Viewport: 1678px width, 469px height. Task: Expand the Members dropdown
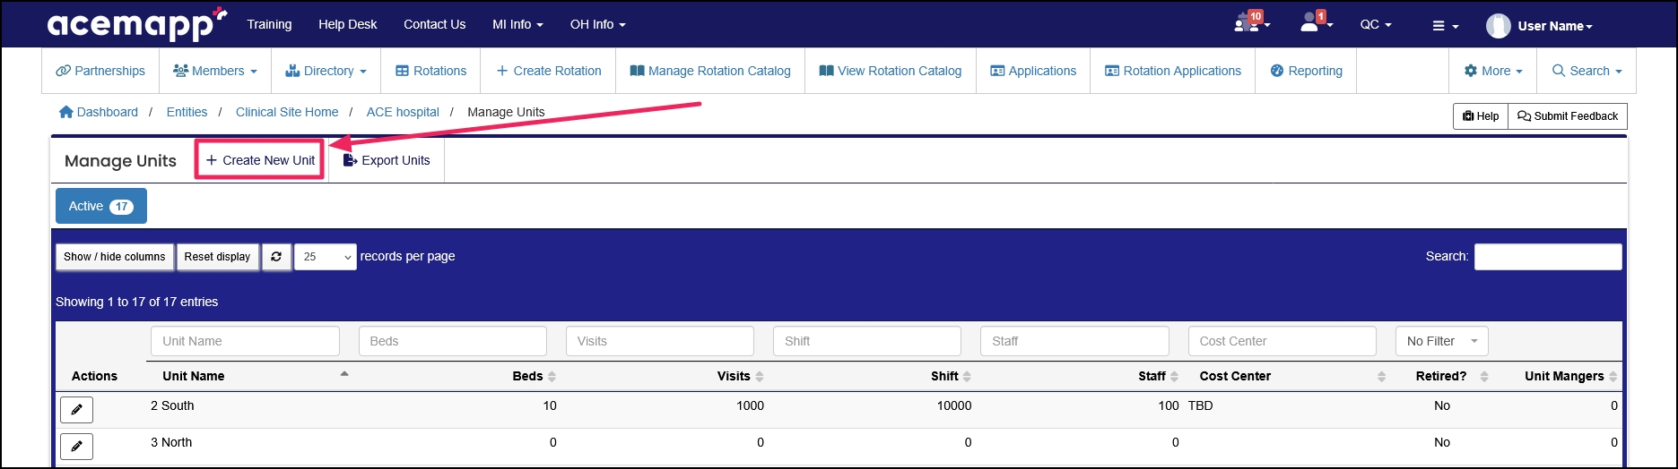coord(215,71)
